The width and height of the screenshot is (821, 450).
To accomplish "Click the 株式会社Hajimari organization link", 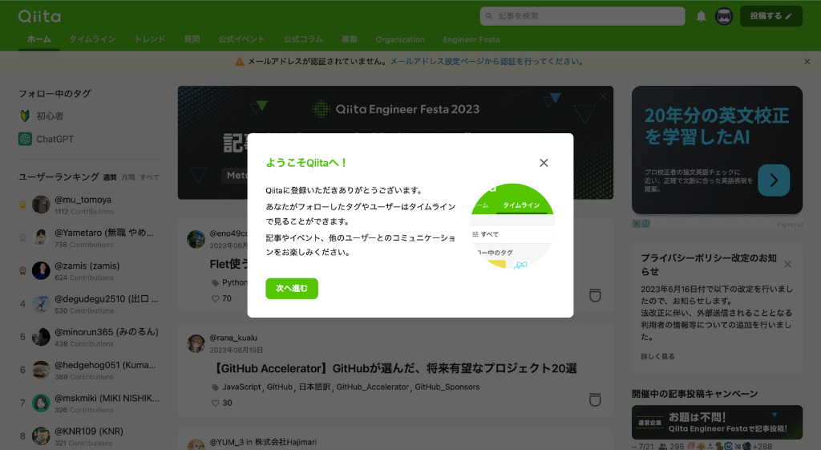I will [286, 442].
